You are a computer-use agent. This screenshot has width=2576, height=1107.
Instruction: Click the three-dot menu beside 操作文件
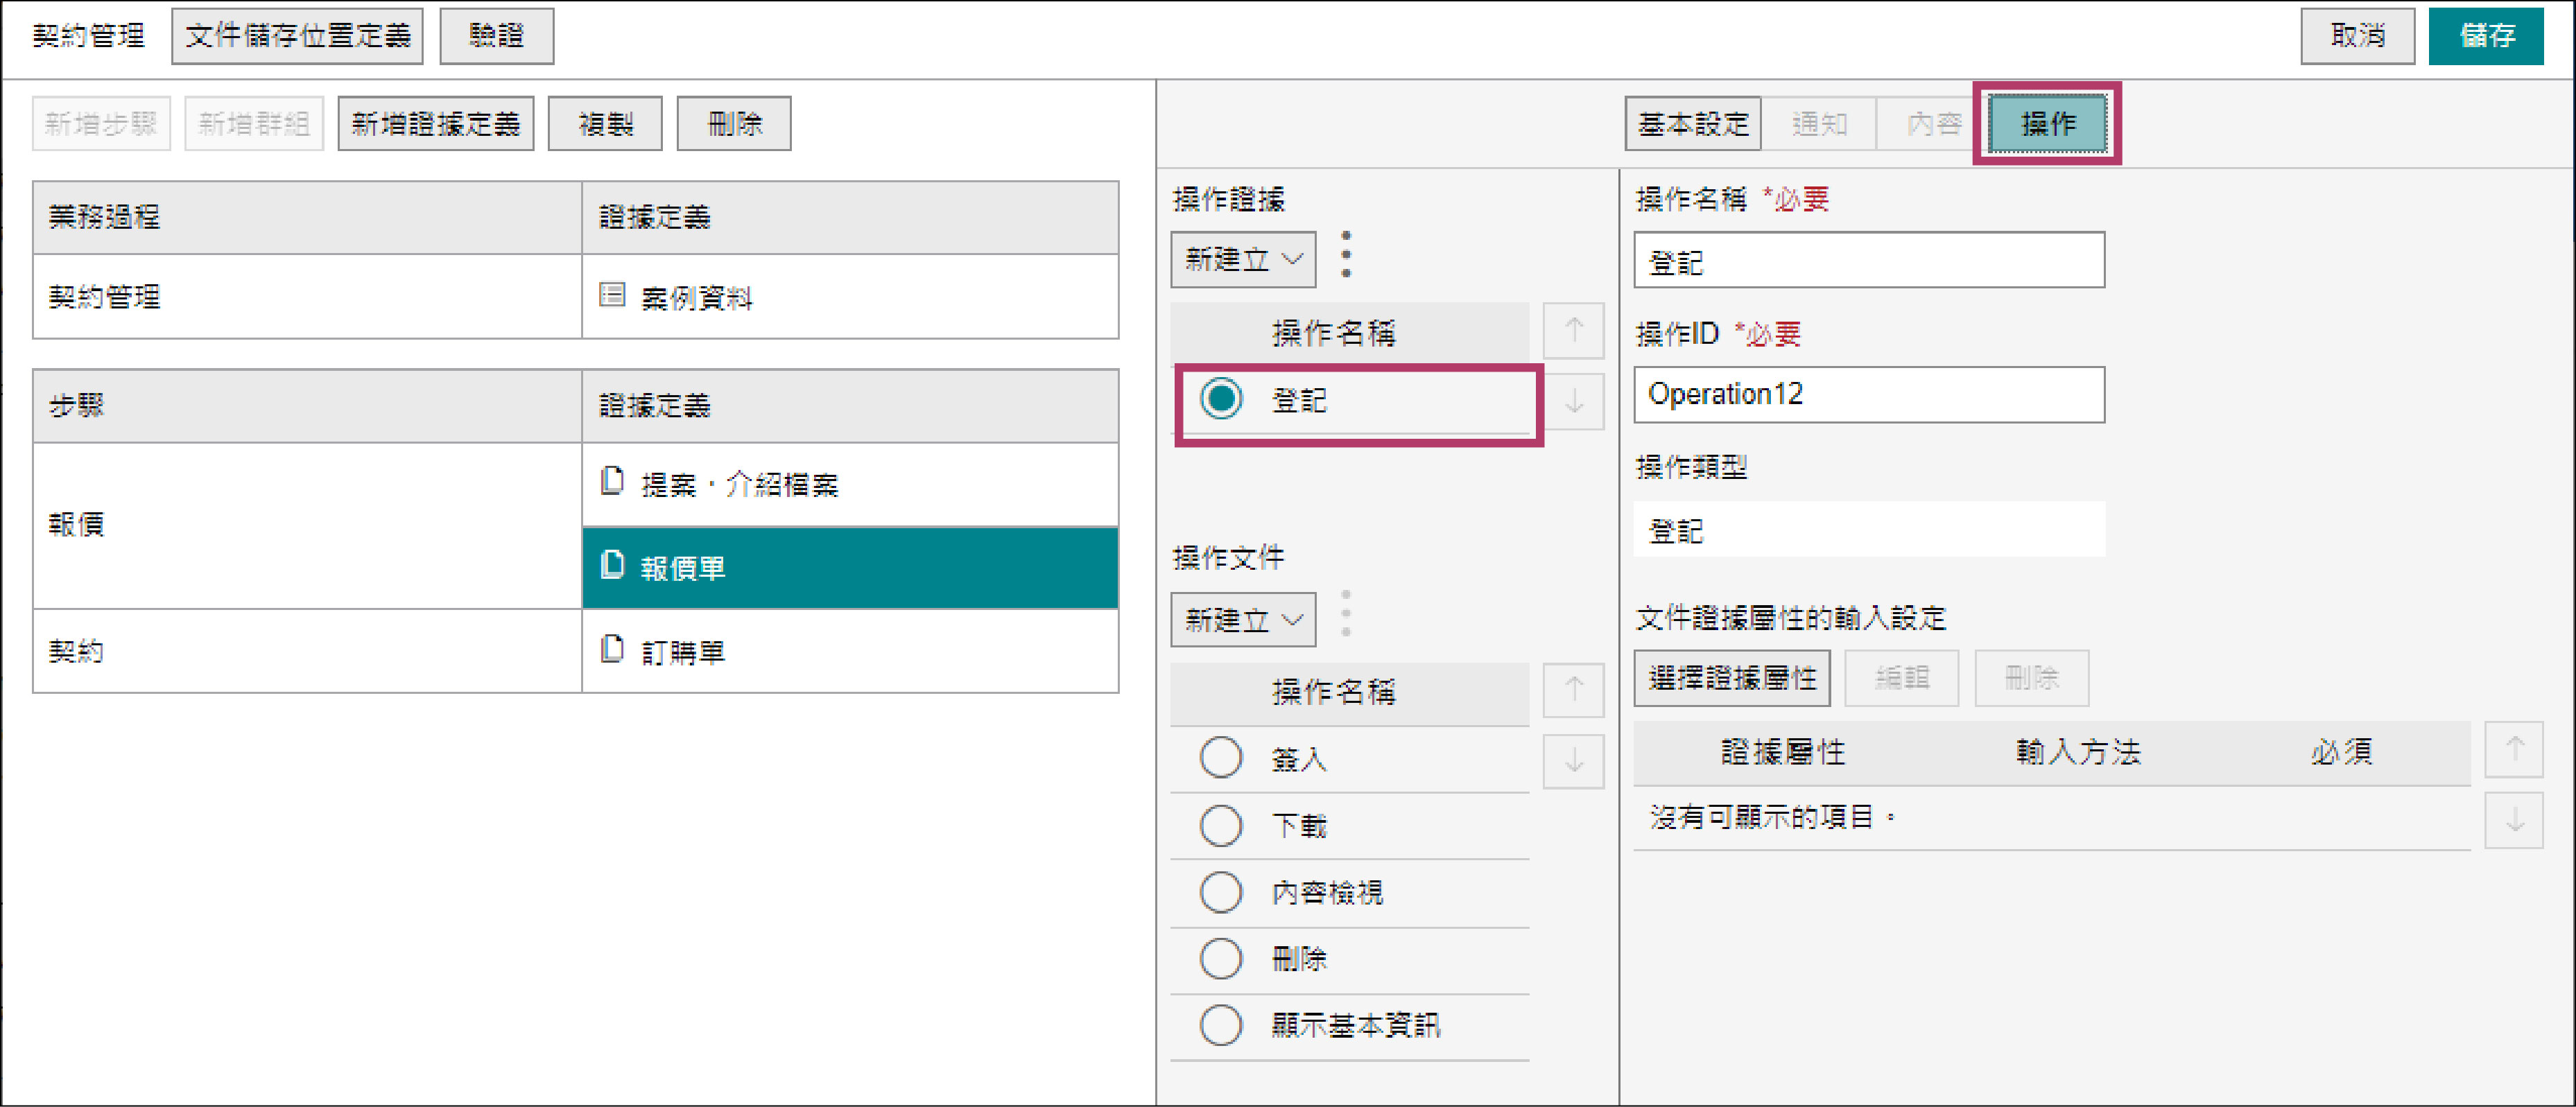[x=1346, y=614]
